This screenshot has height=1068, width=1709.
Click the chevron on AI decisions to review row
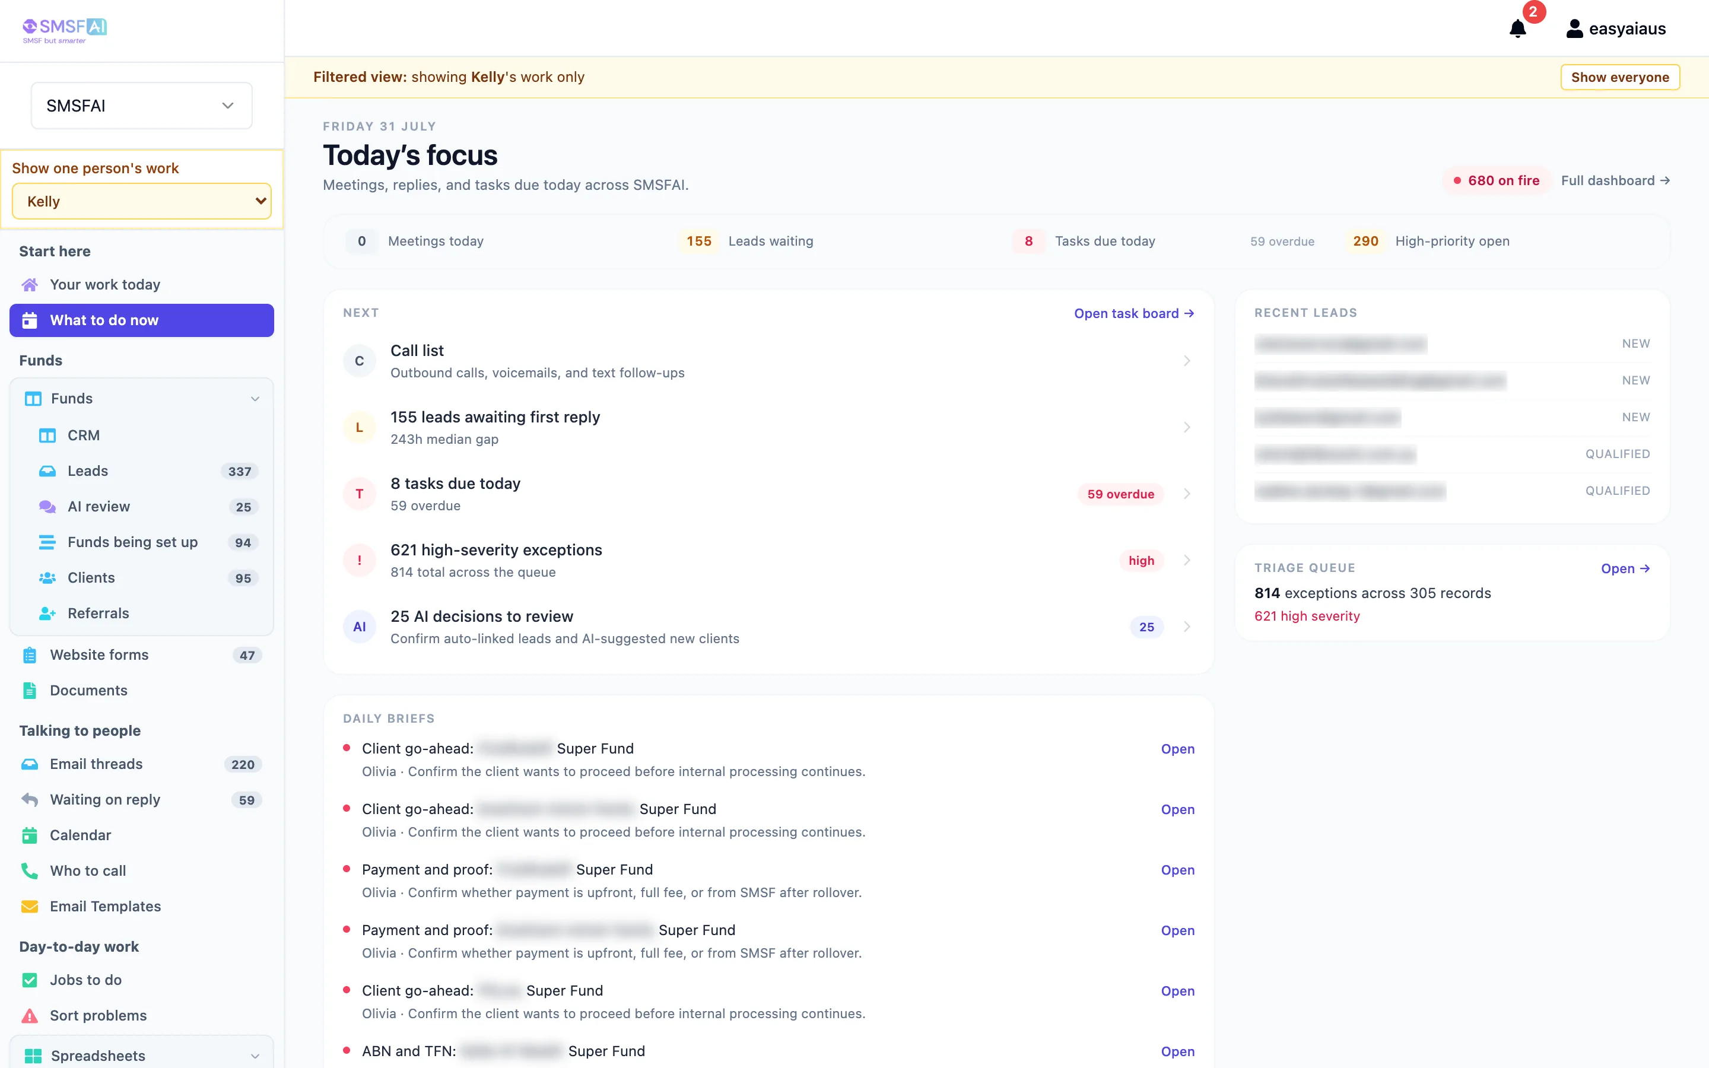[x=1187, y=627]
